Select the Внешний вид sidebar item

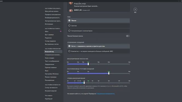tap(53, 52)
